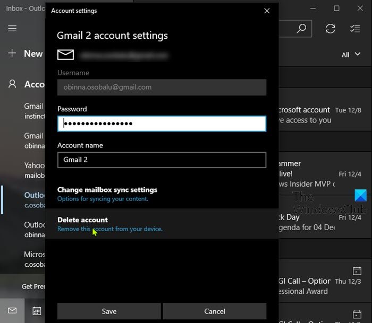Image resolution: width=372 pixels, height=323 pixels.
Task: Click the Accounts heading in sidebar
Action: [x=35, y=84]
